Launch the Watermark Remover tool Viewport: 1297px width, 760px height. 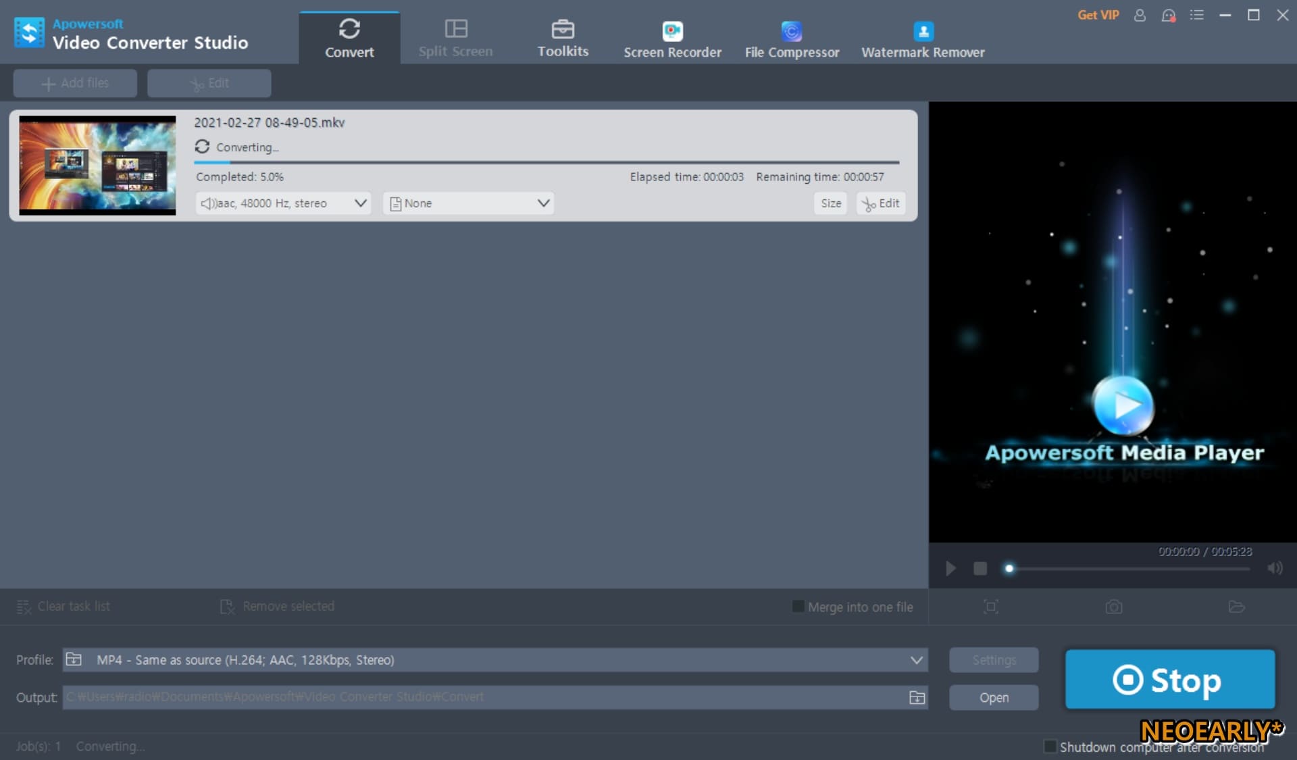pos(923,39)
